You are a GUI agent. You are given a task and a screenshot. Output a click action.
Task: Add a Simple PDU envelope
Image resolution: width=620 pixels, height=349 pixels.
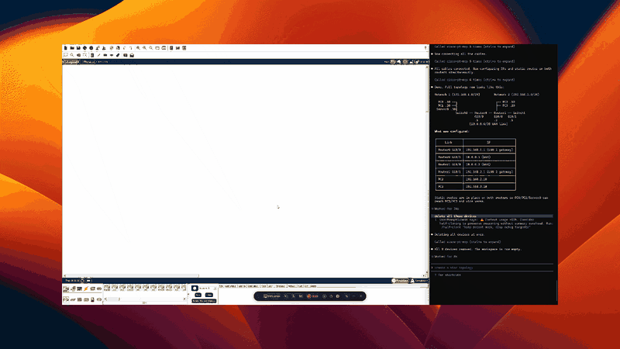(x=126, y=55)
